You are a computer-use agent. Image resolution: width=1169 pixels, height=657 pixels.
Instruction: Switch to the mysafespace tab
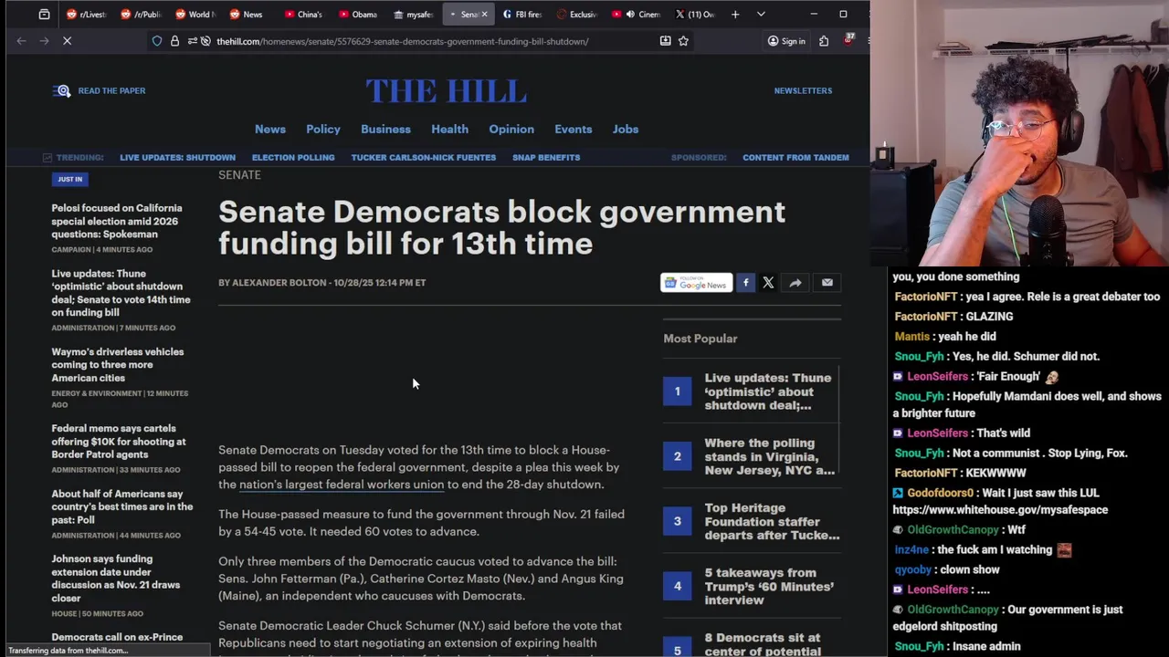pos(413,15)
